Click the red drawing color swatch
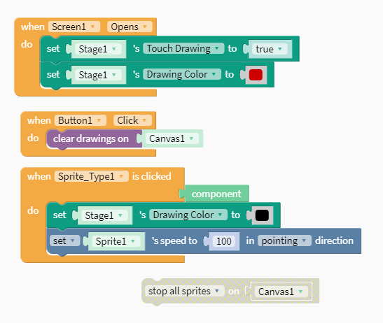383x323 pixels. point(256,75)
